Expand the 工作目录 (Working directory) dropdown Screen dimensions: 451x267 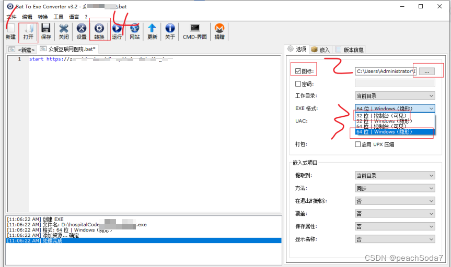pos(395,95)
